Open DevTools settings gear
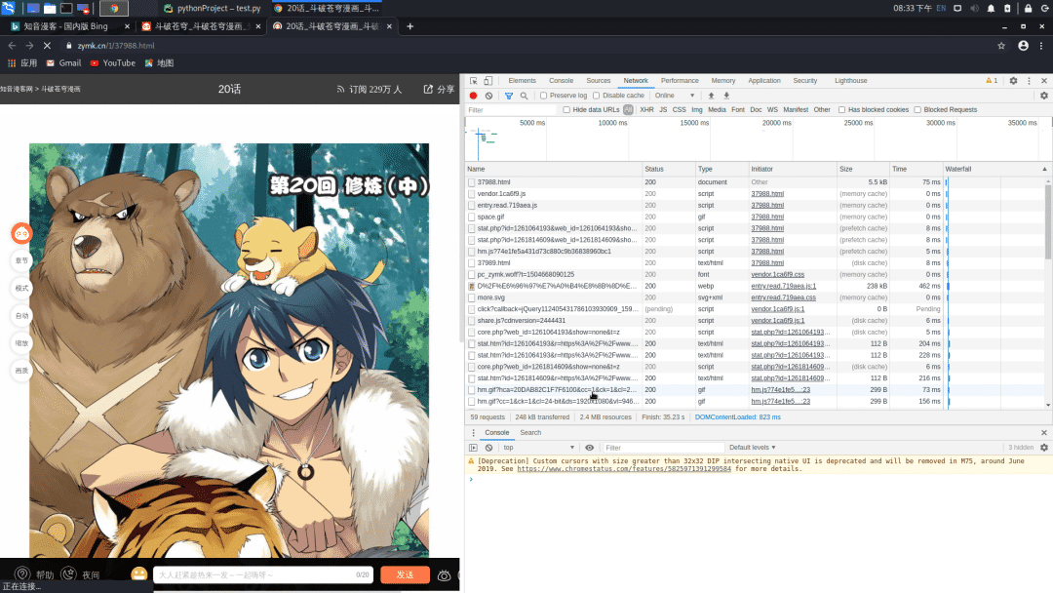Screen dimensions: 1053x593 tap(1012, 81)
